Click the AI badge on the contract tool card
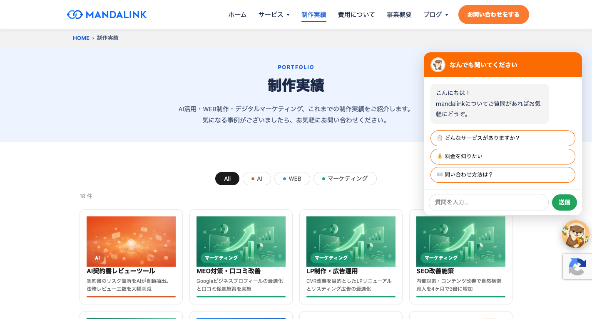 coord(97,258)
